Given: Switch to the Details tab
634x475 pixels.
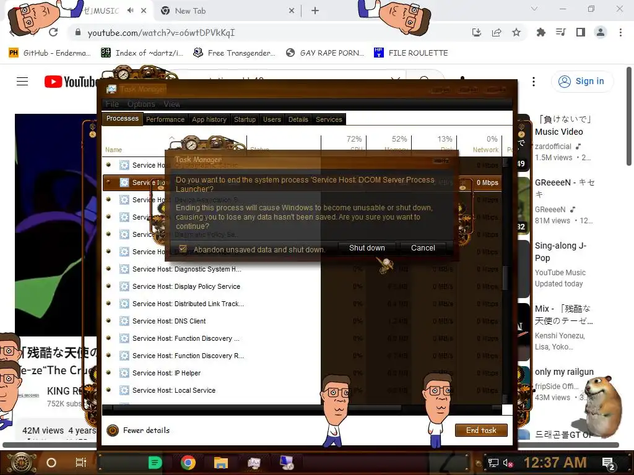Looking at the screenshot, I should coord(298,119).
